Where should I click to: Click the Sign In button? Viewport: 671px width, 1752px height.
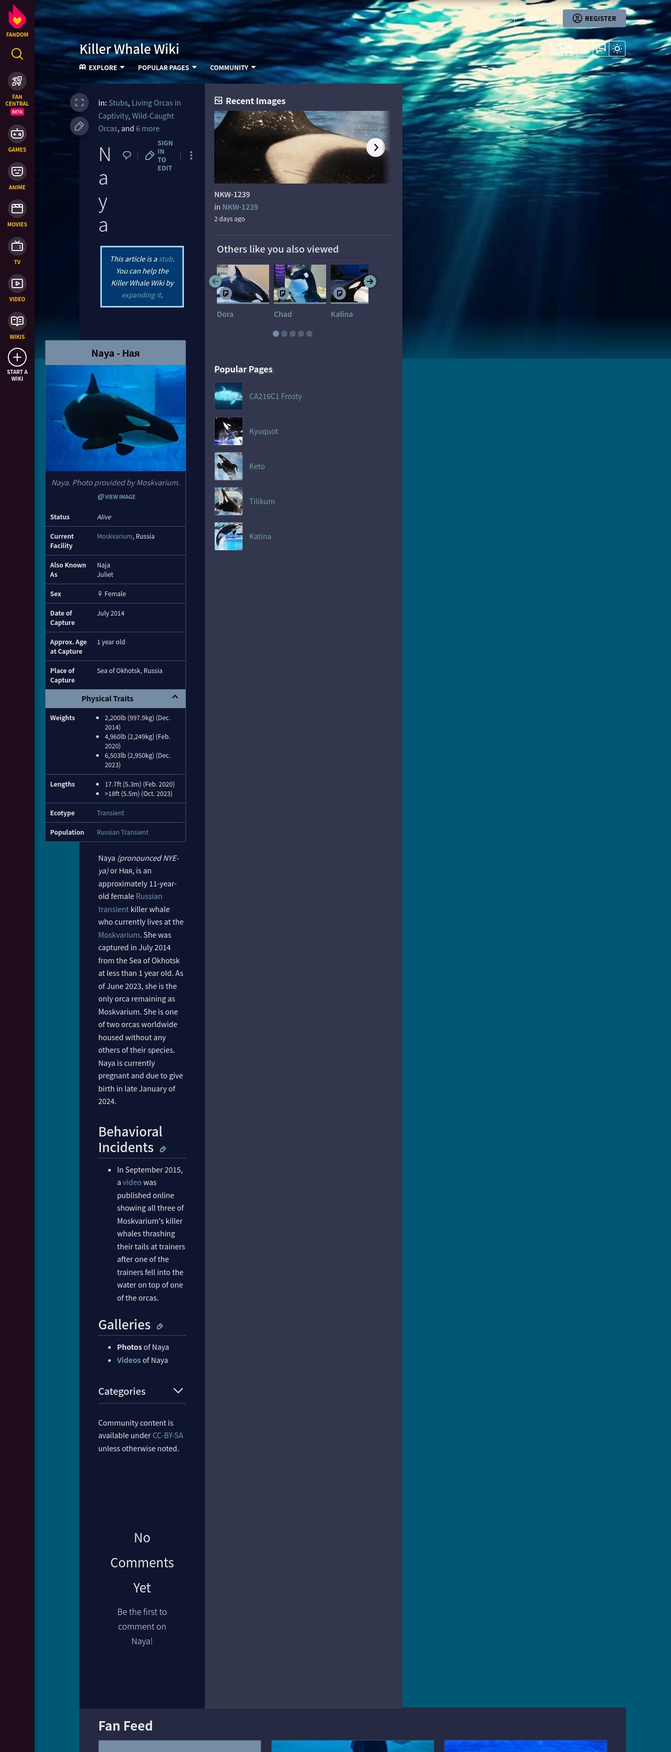(x=536, y=18)
